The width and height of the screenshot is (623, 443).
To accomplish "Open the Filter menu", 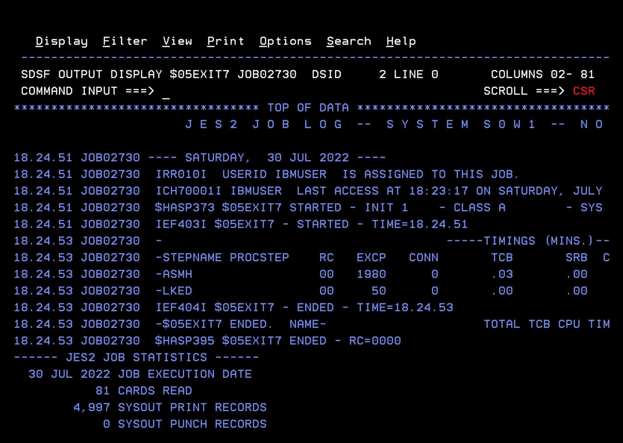I will tap(125, 41).
